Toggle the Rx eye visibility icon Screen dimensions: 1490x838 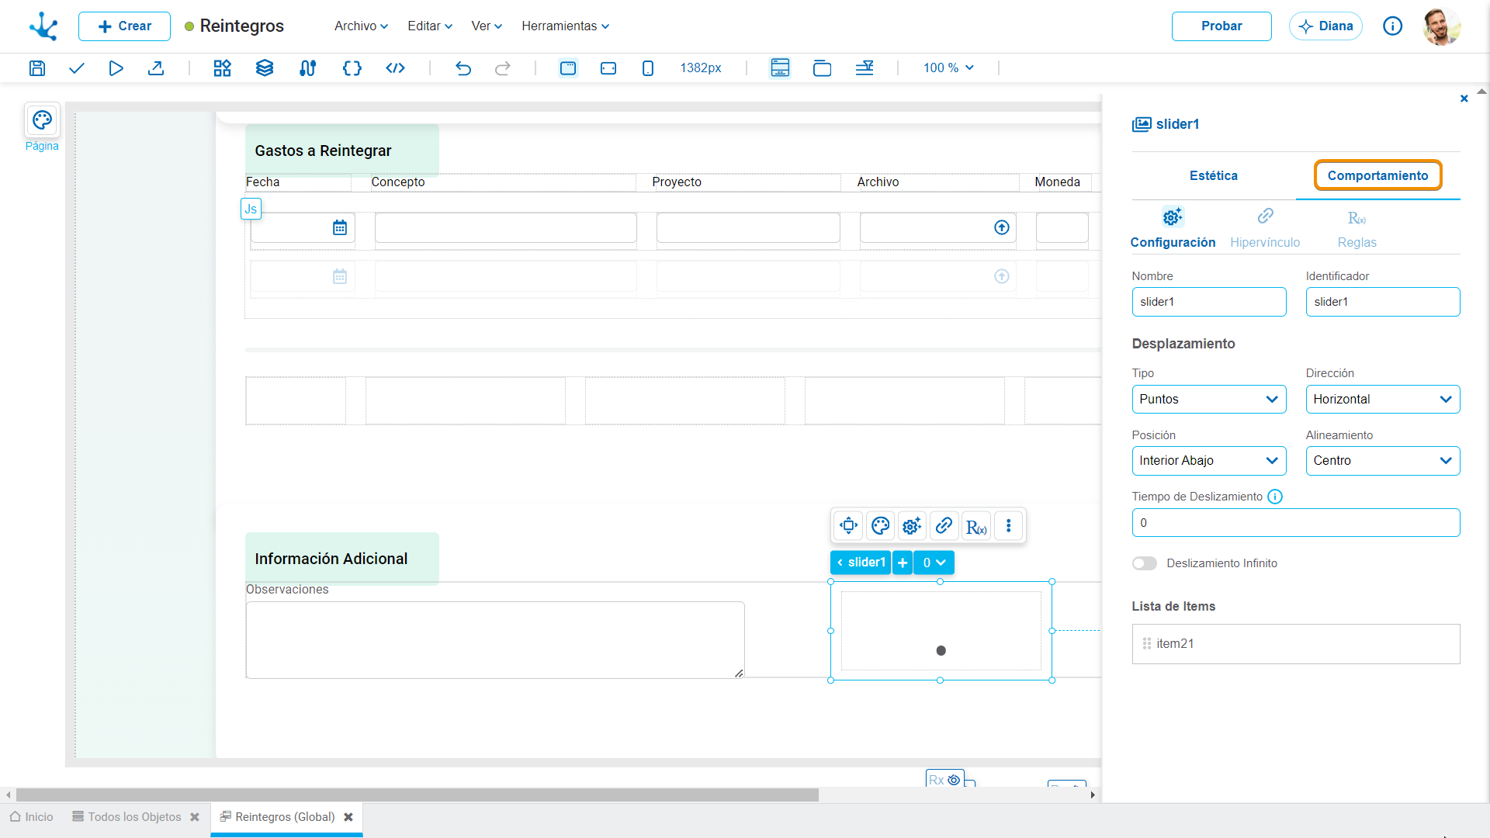point(954,780)
